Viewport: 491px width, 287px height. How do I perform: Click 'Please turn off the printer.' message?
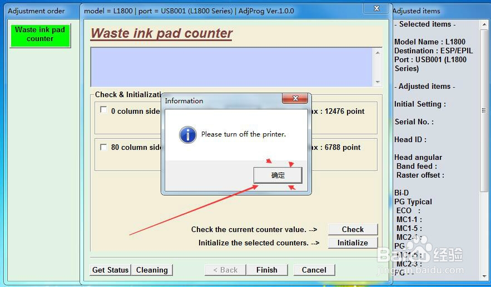pyautogui.click(x=244, y=134)
